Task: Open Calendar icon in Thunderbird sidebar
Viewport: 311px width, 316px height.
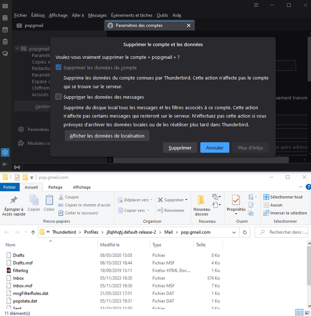Action: coord(5,30)
